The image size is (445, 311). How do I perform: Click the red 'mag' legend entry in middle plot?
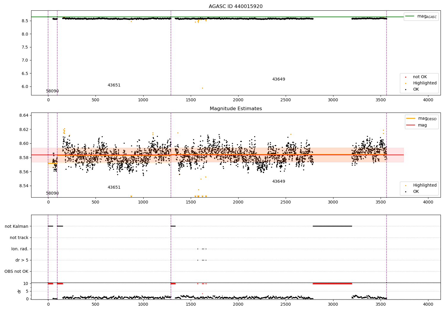422,125
